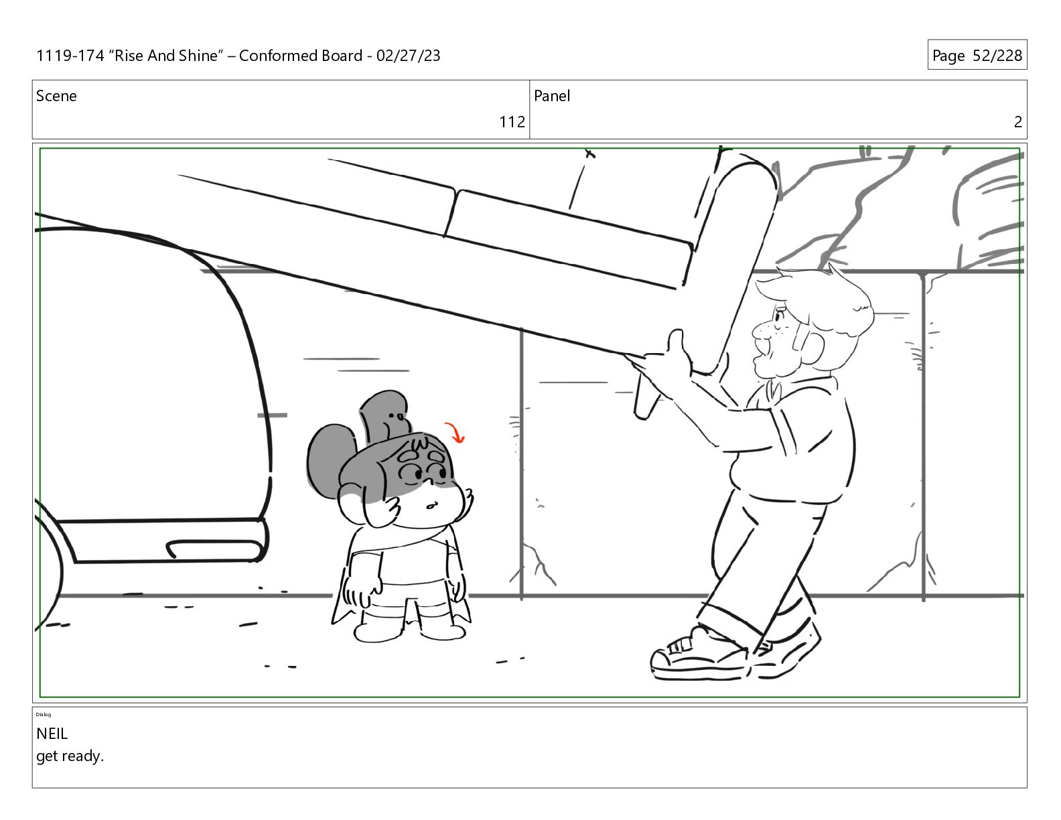
Task: Click the 'Panel' label
Action: pos(552,96)
